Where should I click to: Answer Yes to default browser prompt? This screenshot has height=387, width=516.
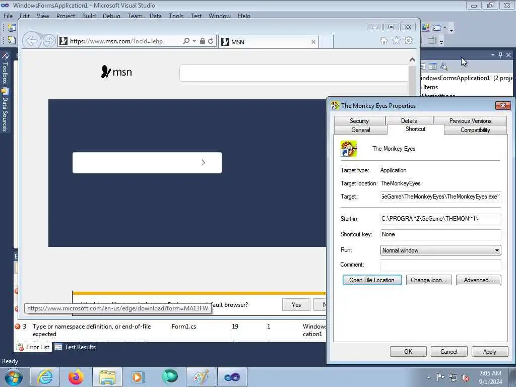(296, 305)
